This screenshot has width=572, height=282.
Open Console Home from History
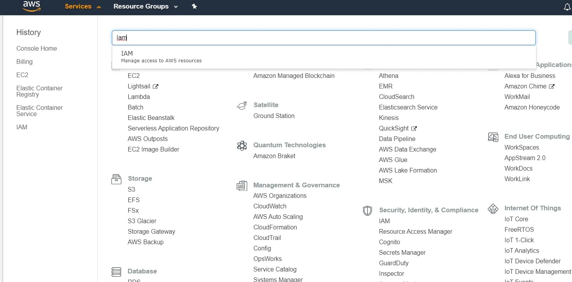(x=37, y=48)
